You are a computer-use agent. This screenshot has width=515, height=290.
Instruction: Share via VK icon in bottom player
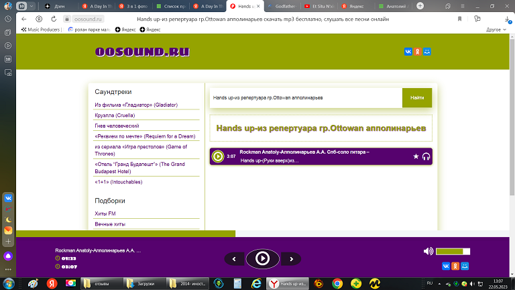[x=446, y=266]
